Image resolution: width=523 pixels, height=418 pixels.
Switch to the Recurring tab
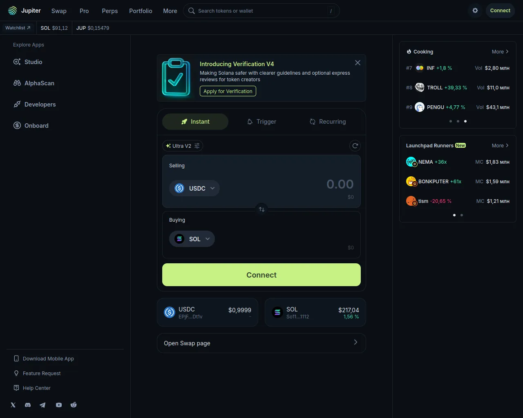tap(328, 122)
